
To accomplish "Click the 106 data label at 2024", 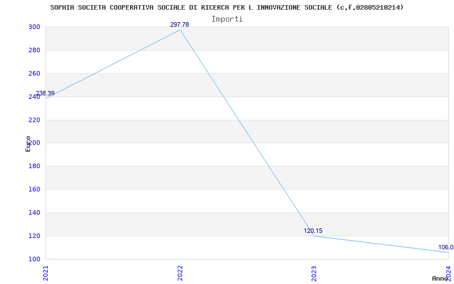I will [446, 248].
